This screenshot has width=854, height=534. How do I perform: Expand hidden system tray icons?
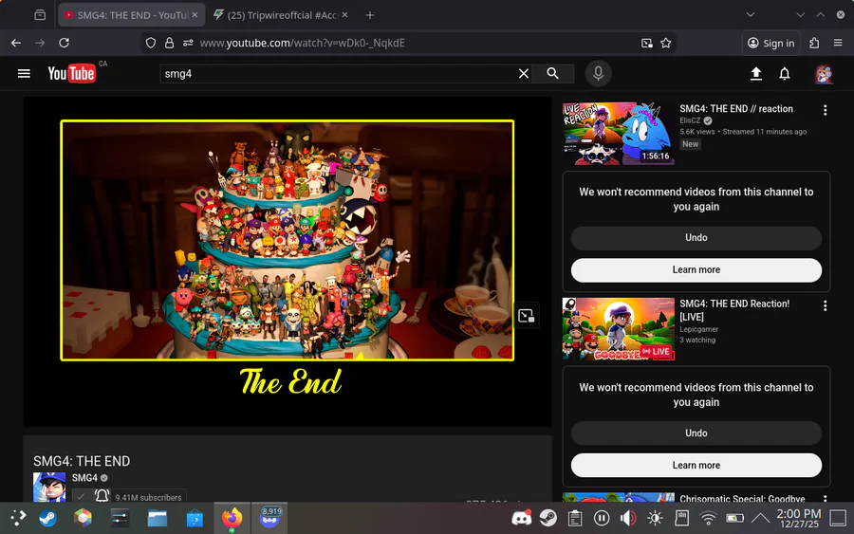point(760,518)
